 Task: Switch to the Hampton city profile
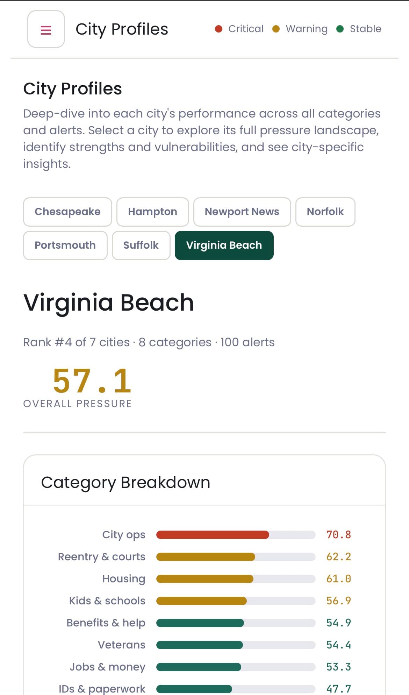pos(152,212)
